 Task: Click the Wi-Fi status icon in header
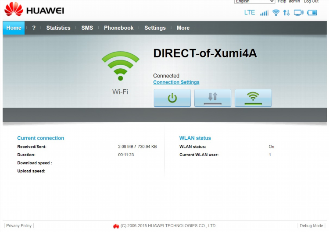click(276, 13)
